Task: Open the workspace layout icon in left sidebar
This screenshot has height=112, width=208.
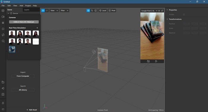Action: click(3, 11)
